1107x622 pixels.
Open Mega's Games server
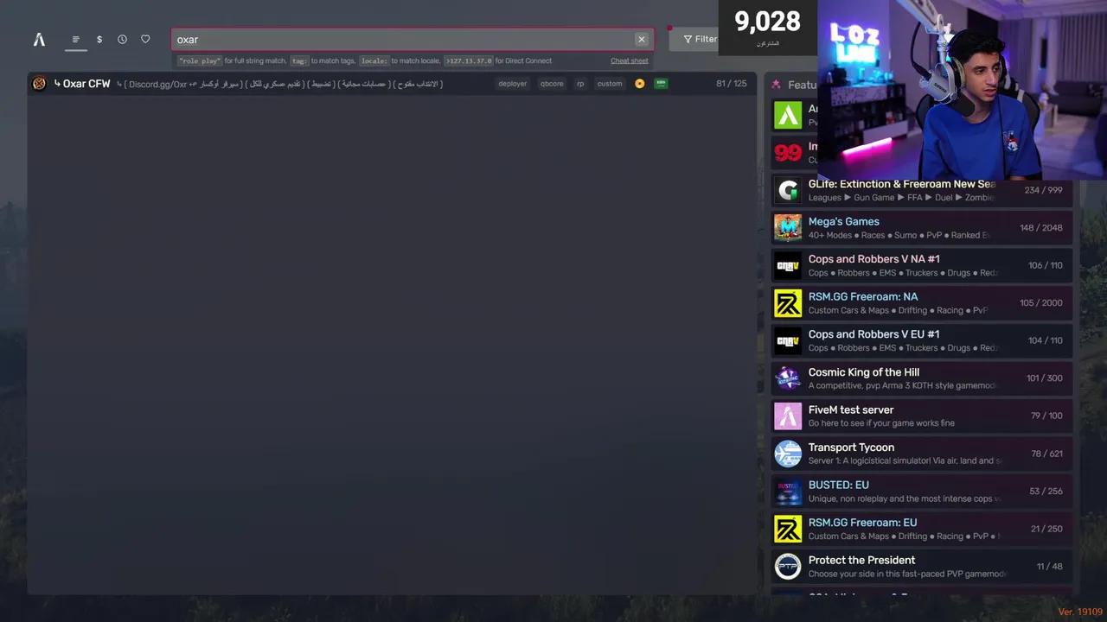(922, 228)
